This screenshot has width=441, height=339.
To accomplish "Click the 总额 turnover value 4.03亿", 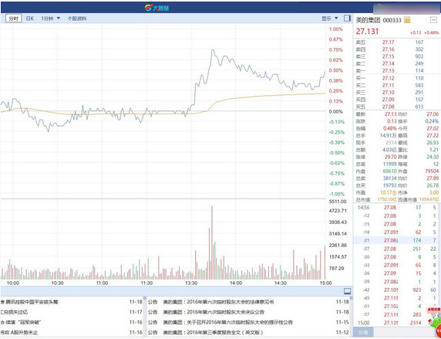I will click(x=389, y=150).
